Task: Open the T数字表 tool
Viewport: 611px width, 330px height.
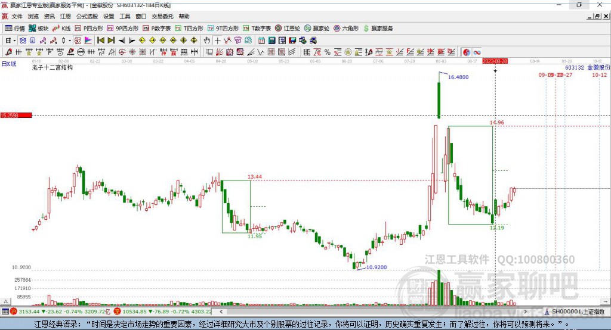Action: (257, 29)
